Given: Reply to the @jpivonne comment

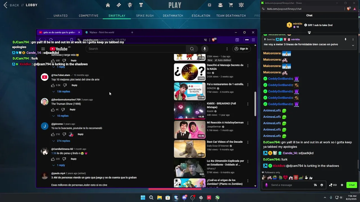Looking at the screenshot, I should click(x=80, y=134).
